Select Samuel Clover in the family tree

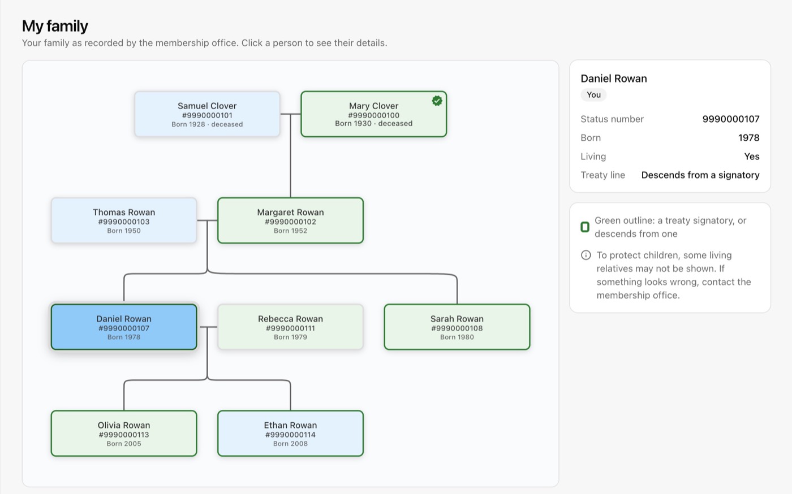click(x=207, y=114)
